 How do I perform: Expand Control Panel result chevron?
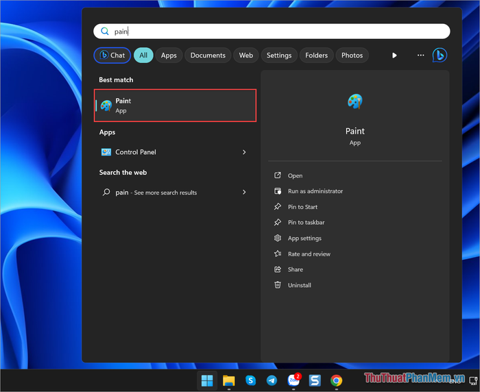(x=244, y=152)
